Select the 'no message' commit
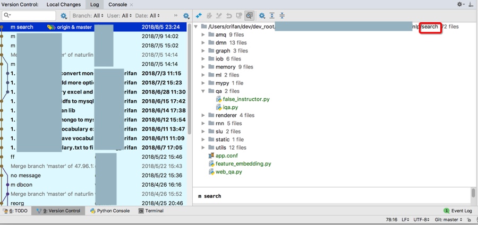Viewport: 478px width, 225px height. (93, 175)
